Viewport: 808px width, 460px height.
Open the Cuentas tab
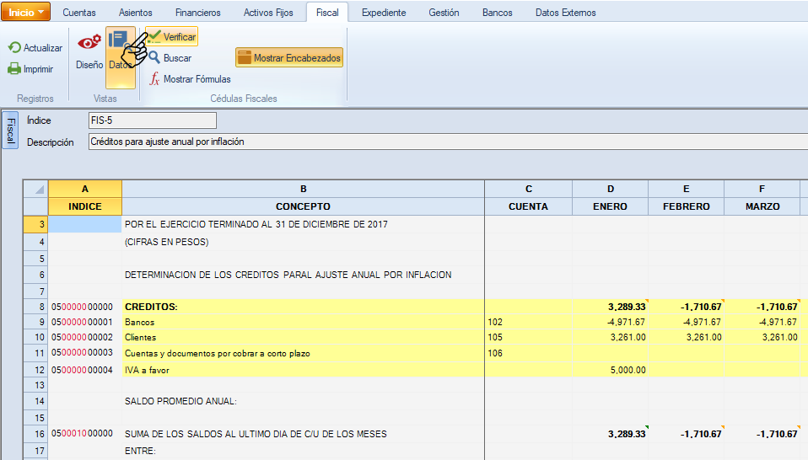click(x=79, y=13)
